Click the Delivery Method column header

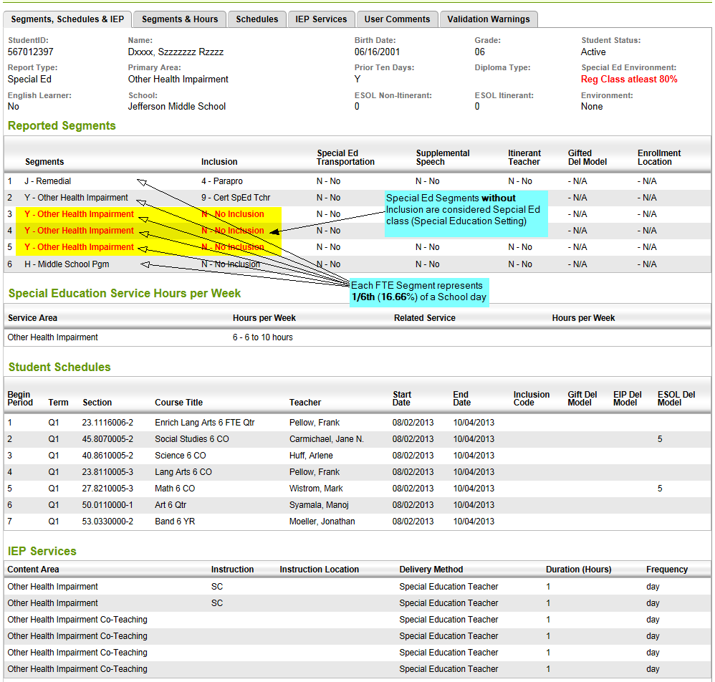click(431, 570)
